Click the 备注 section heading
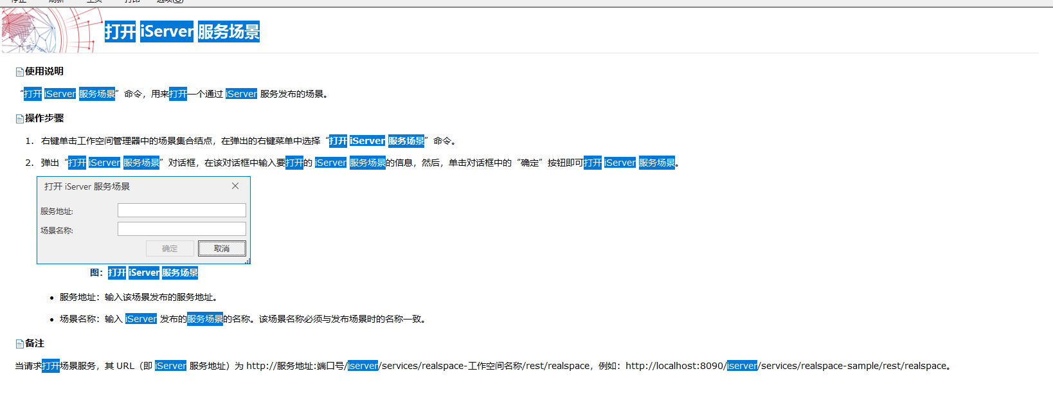 35,343
